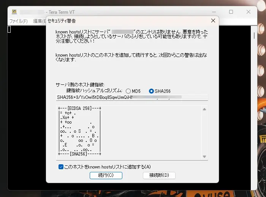266x197 pixels.
Task: Close the セキュリティ警告 dialog with X
Action: pos(213,21)
